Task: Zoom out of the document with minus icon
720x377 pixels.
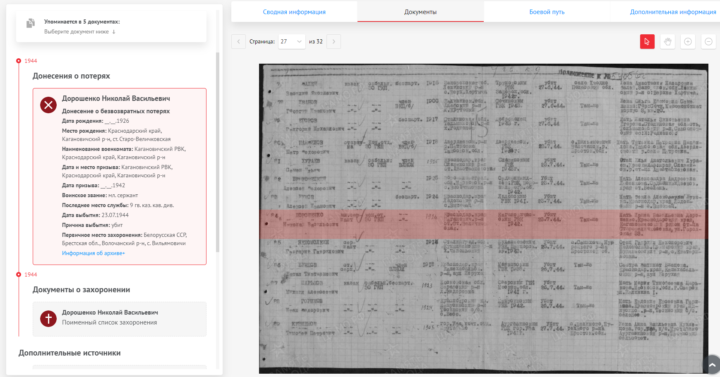Action: pyautogui.click(x=708, y=41)
